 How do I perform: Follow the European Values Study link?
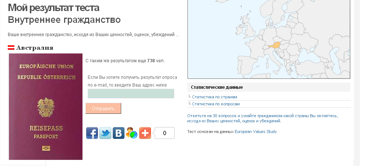click(255, 132)
